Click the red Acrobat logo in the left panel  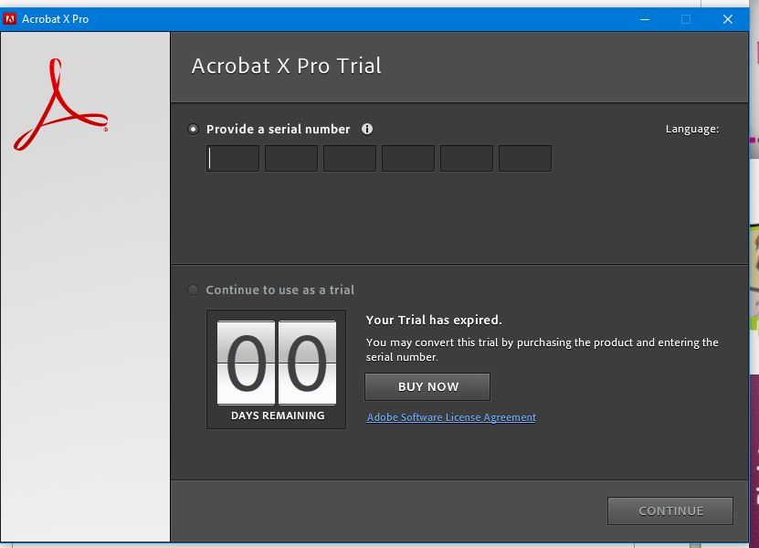60,105
